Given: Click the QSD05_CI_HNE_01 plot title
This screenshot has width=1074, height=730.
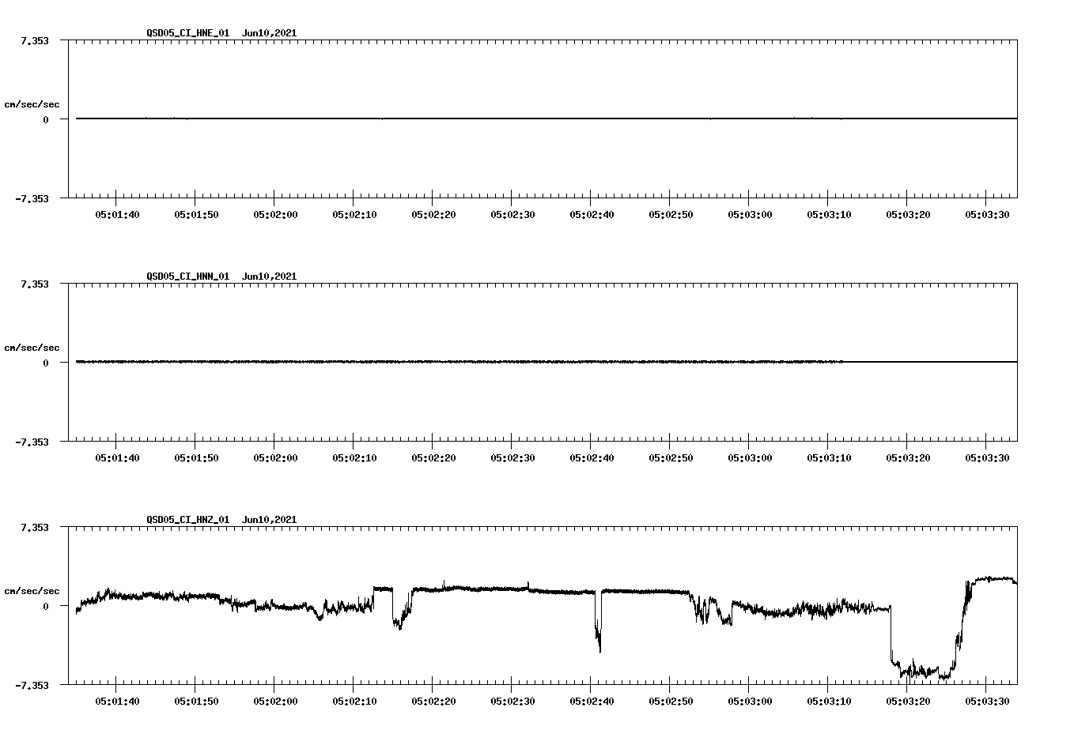Looking at the screenshot, I should (221, 32).
